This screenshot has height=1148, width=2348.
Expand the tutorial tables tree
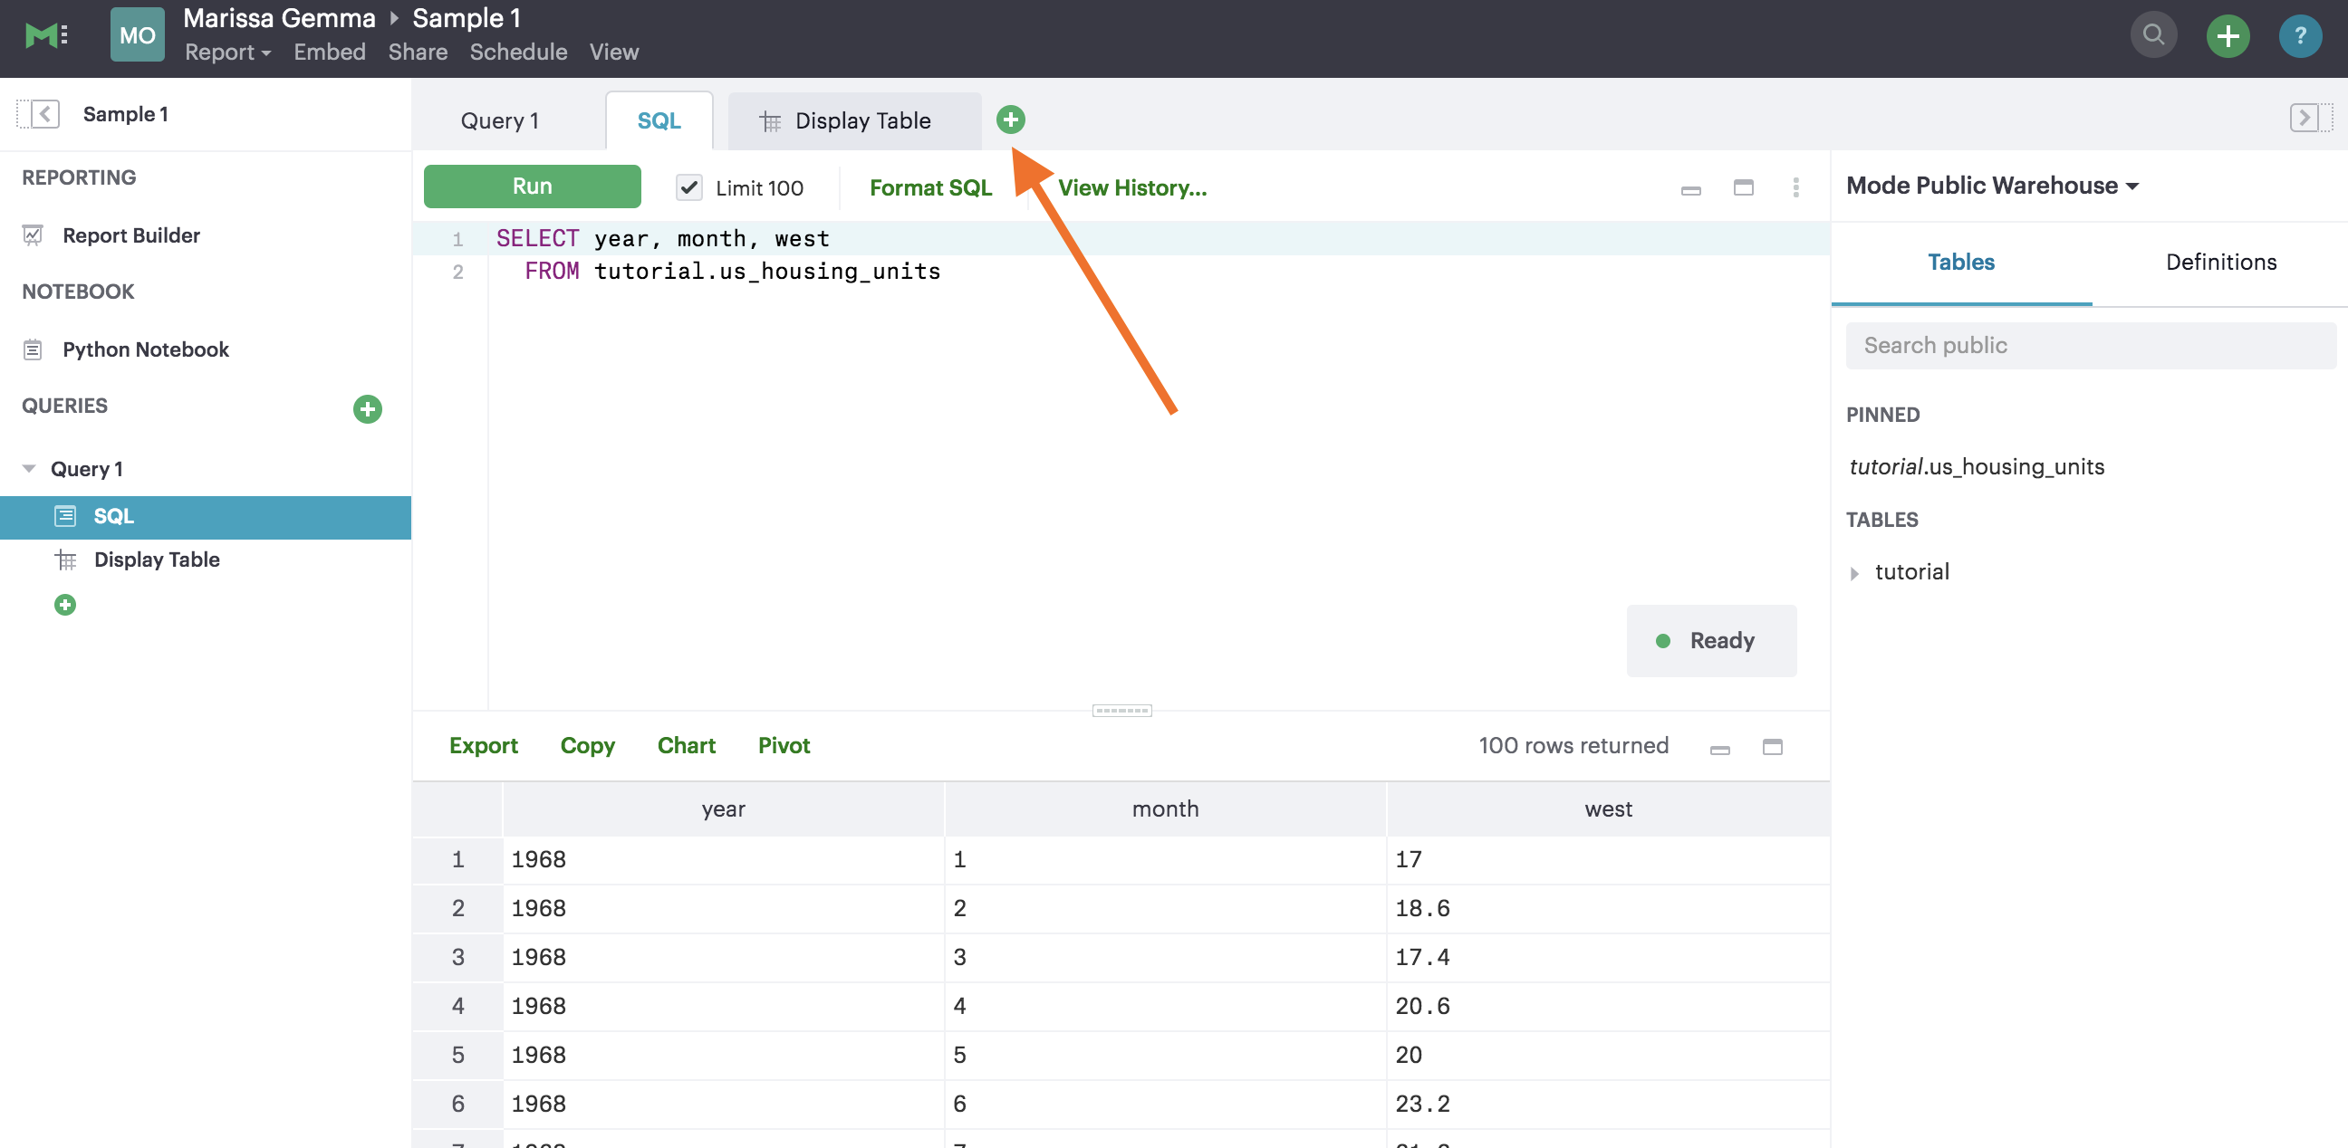coord(1857,570)
